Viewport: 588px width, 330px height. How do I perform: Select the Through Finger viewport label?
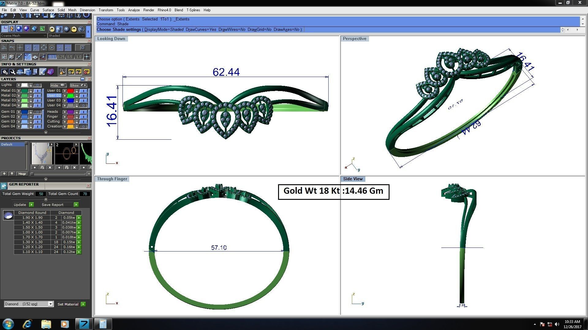tap(112, 179)
